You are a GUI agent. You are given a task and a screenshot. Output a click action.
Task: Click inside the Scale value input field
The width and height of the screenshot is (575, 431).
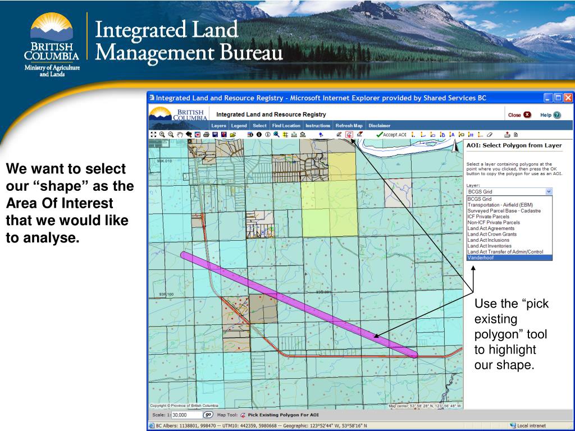pyautogui.click(x=187, y=415)
